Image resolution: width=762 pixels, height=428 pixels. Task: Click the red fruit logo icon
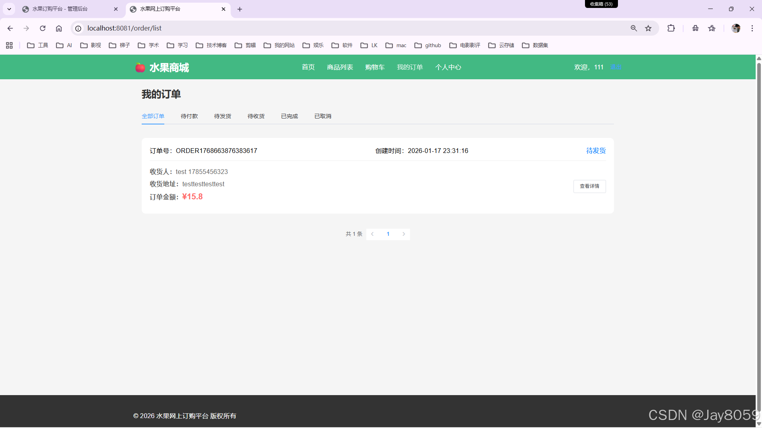140,67
